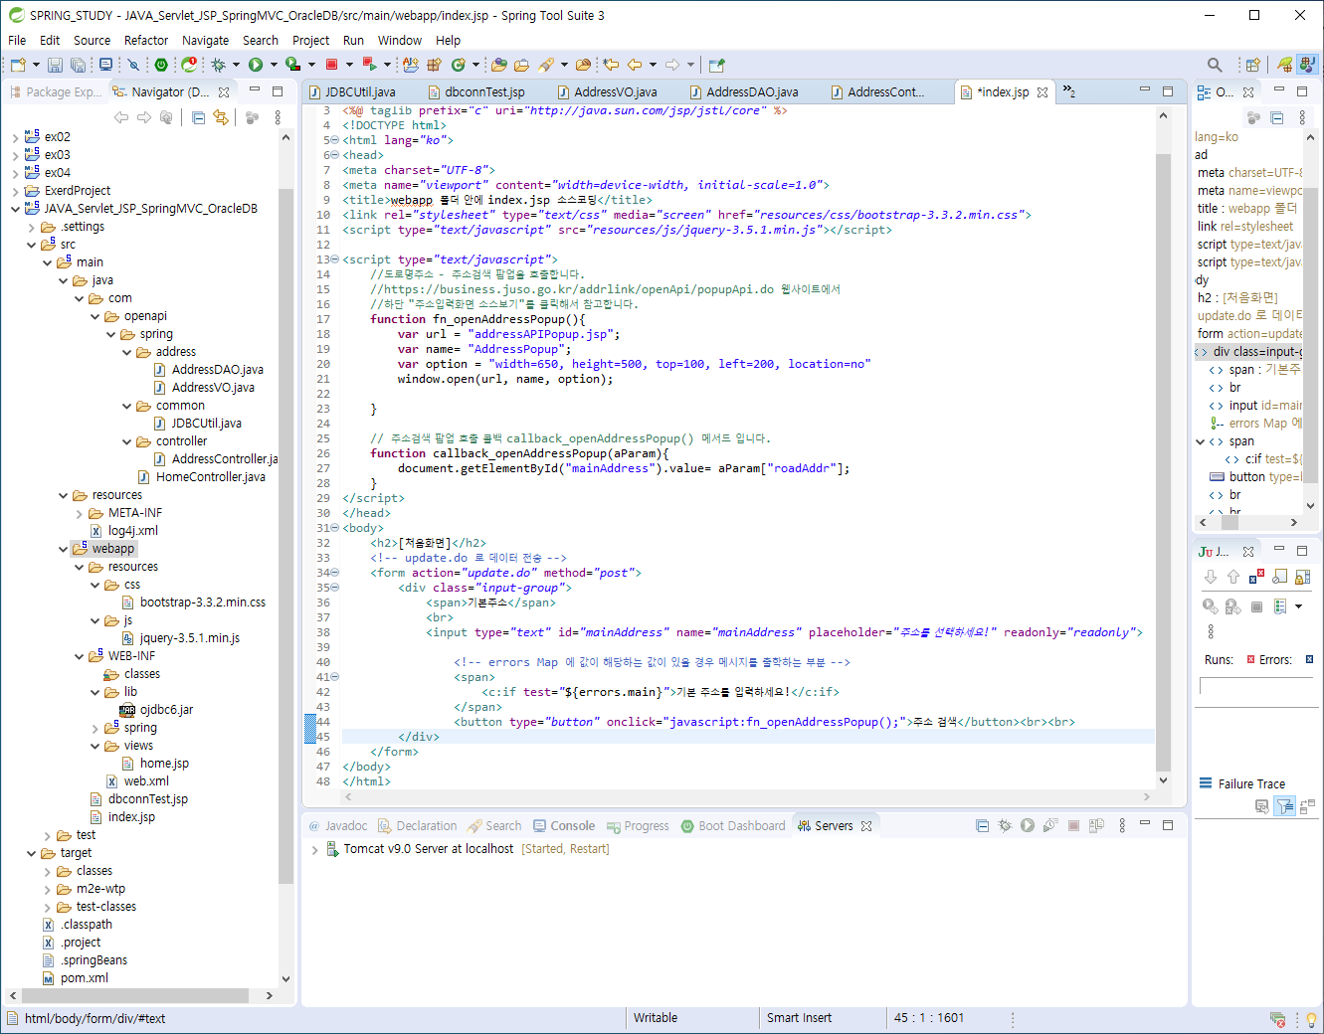Image resolution: width=1324 pixels, height=1034 pixels.
Task: Switch to AddressDAO.java editor tab
Action: (x=744, y=91)
